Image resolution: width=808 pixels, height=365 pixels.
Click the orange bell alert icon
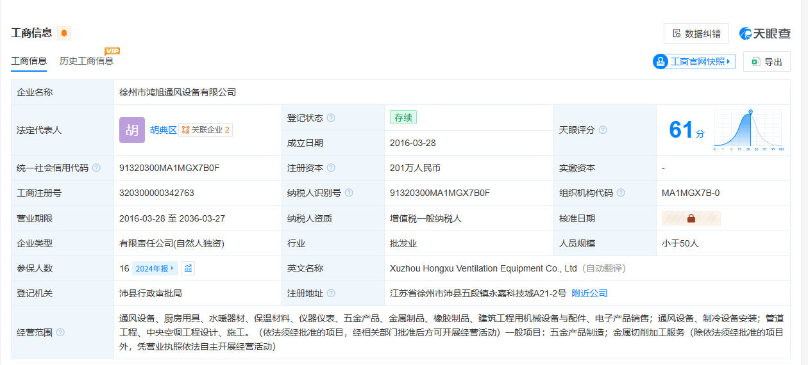pos(64,33)
